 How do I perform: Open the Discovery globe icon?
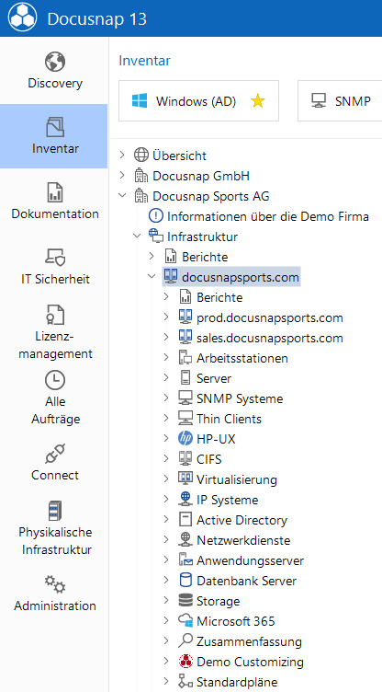tap(55, 62)
